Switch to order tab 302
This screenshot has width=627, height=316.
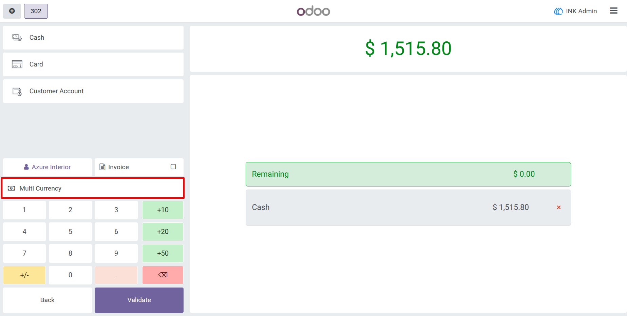click(x=36, y=11)
